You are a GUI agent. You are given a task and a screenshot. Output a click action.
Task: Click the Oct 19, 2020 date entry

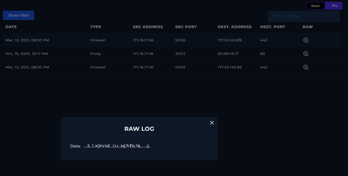(26, 54)
